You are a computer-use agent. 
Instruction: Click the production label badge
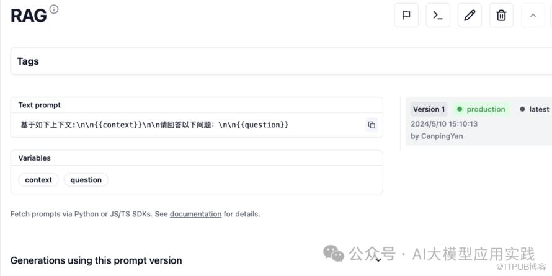tap(481, 109)
